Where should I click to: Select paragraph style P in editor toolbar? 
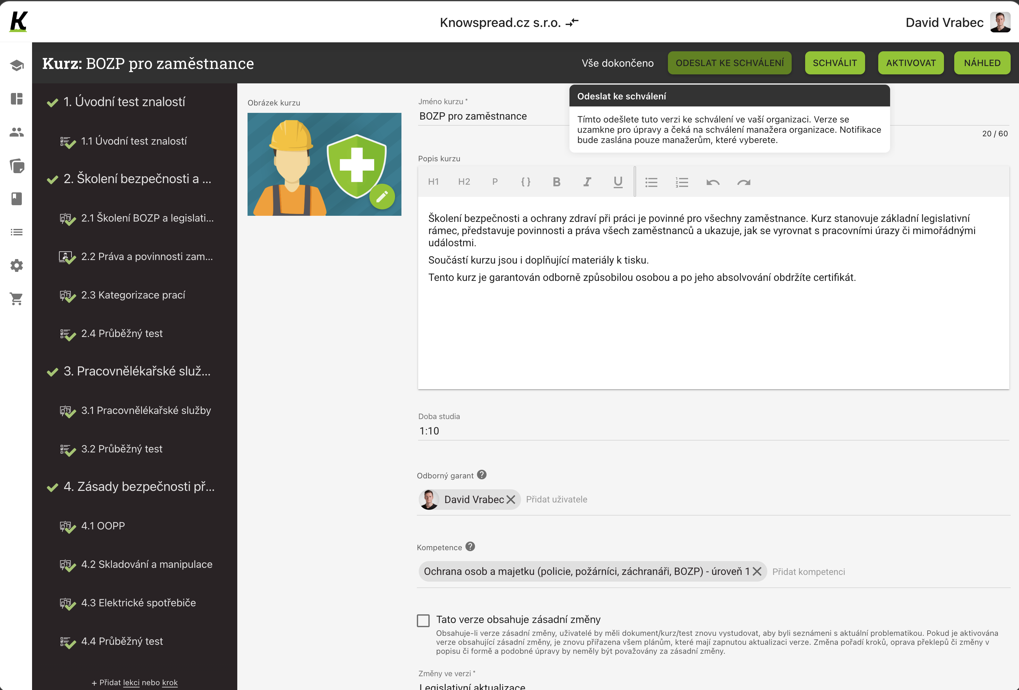point(495,181)
